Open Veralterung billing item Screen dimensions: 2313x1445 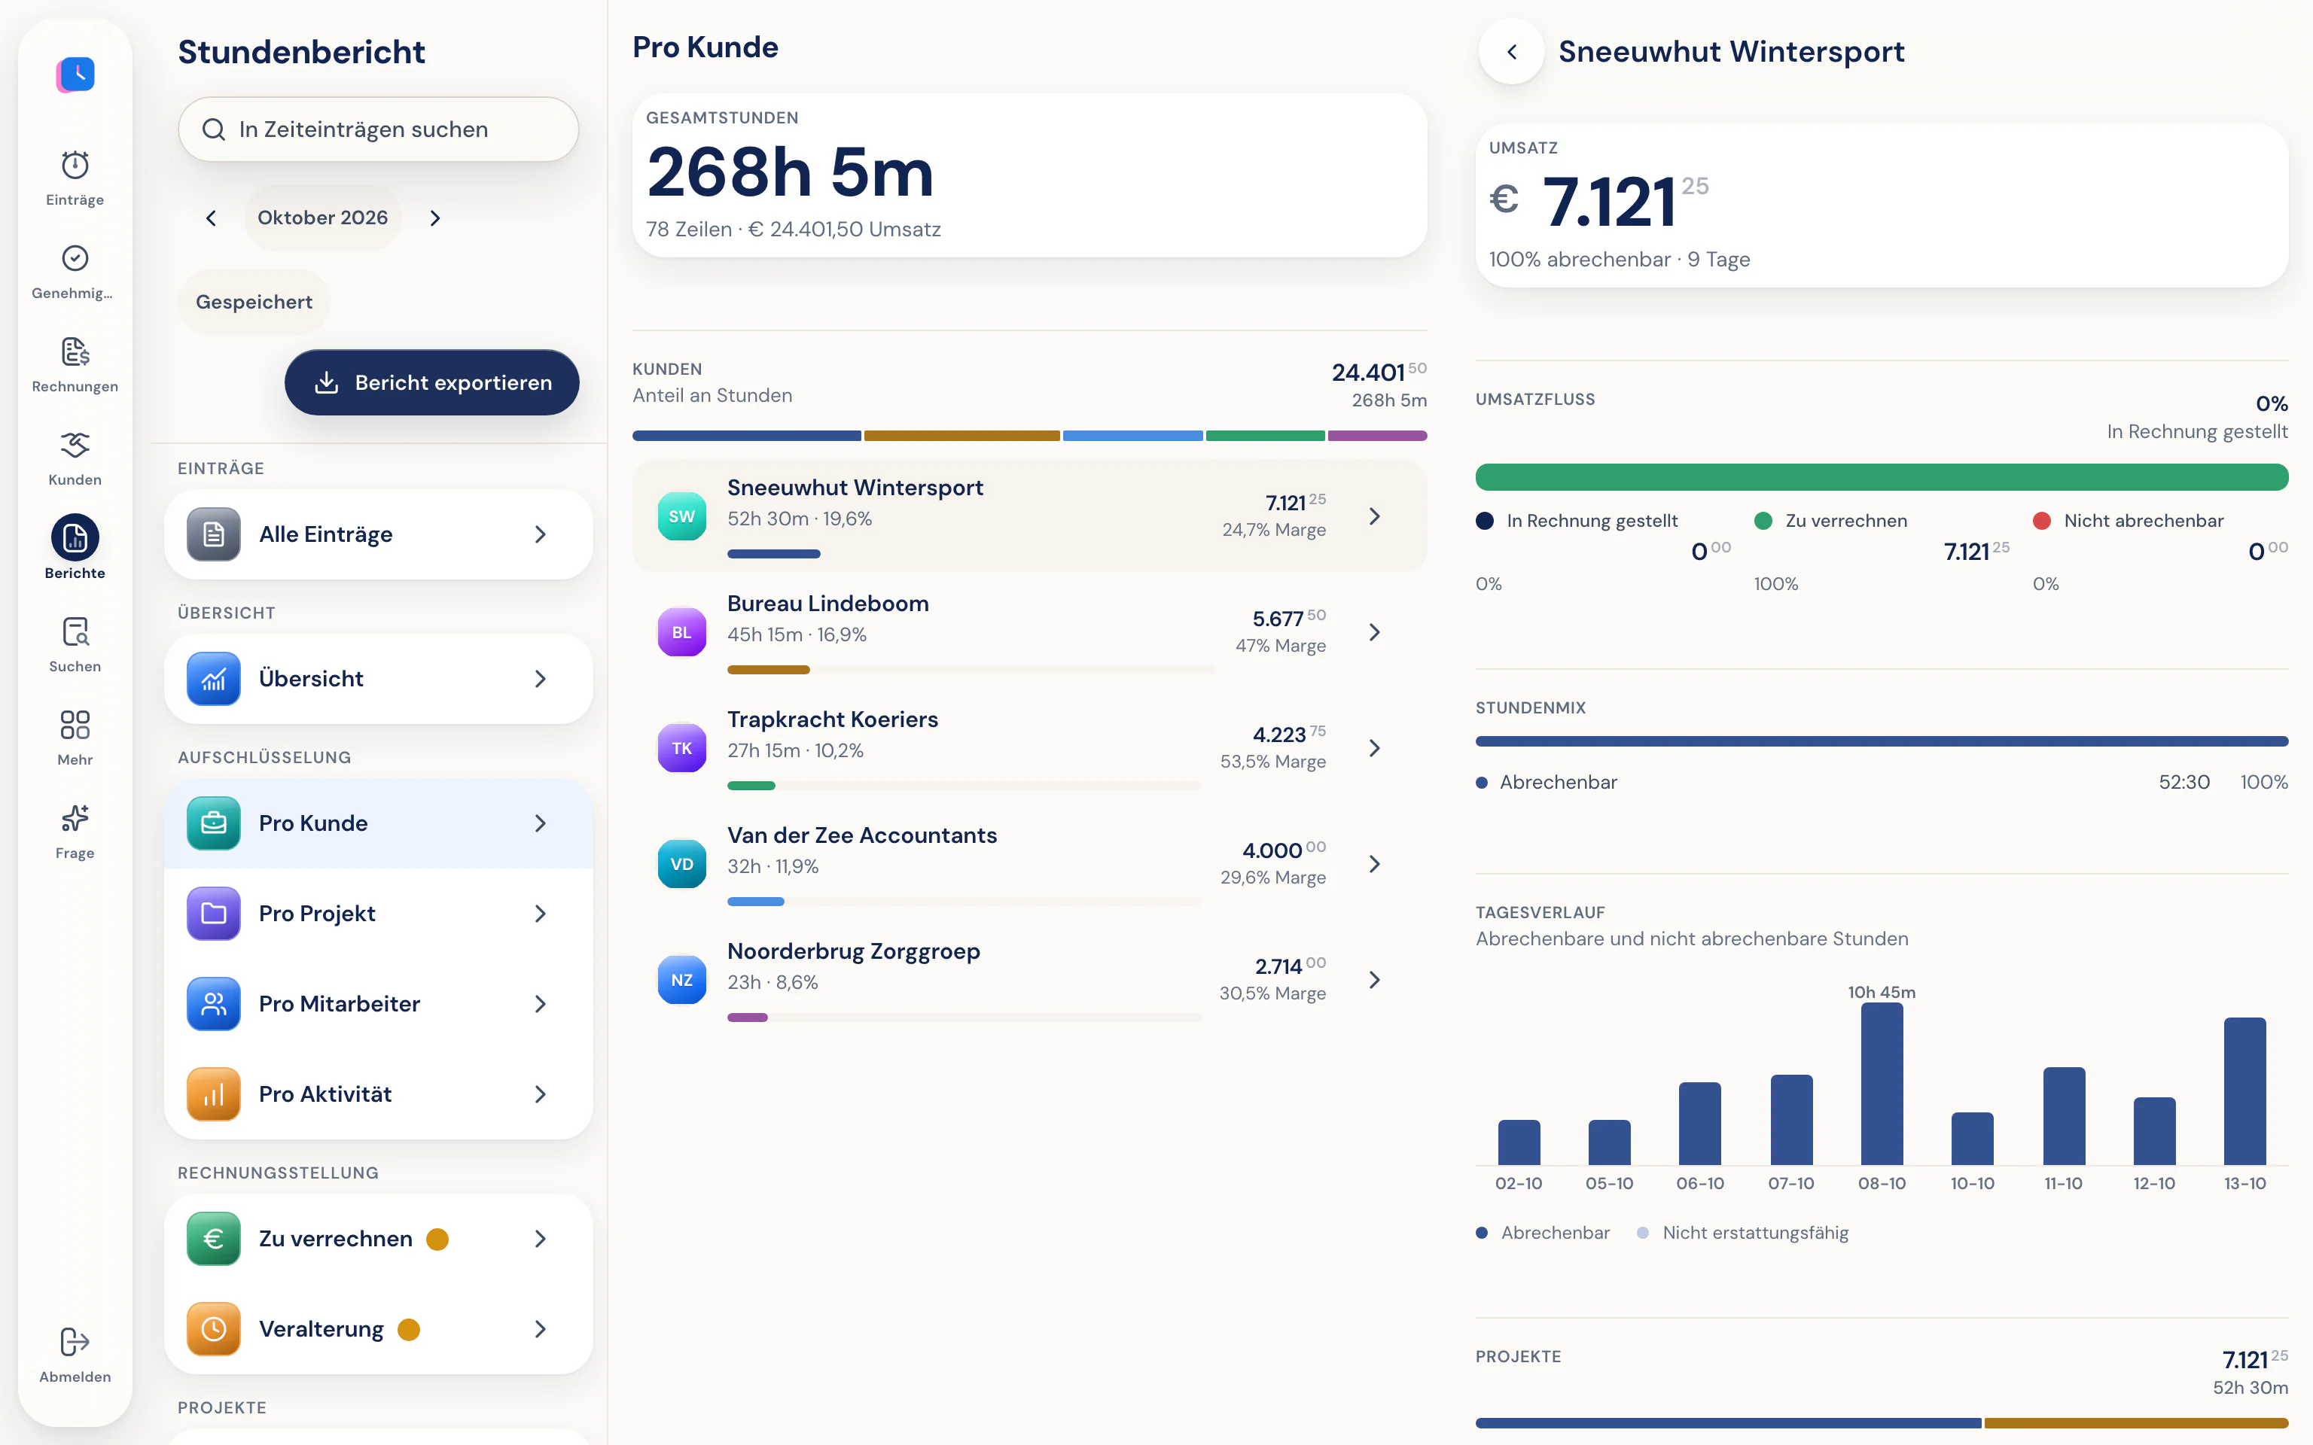379,1329
